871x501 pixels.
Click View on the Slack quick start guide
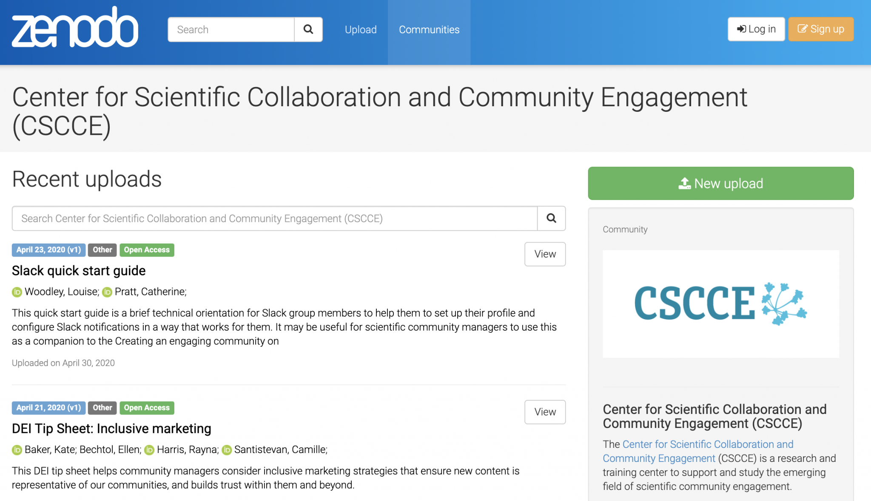(545, 254)
